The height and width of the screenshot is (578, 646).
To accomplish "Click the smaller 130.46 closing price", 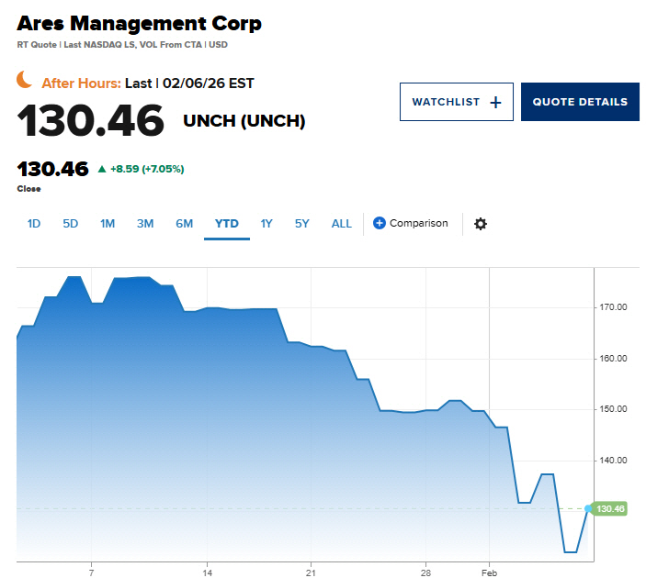I will click(52, 169).
